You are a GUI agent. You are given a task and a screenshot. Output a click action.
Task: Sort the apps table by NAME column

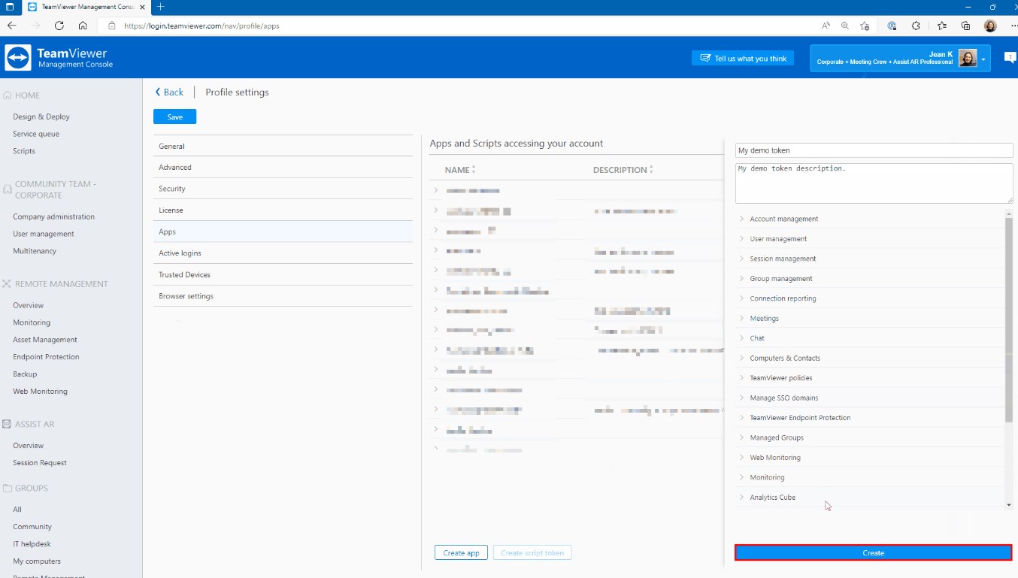pos(460,170)
